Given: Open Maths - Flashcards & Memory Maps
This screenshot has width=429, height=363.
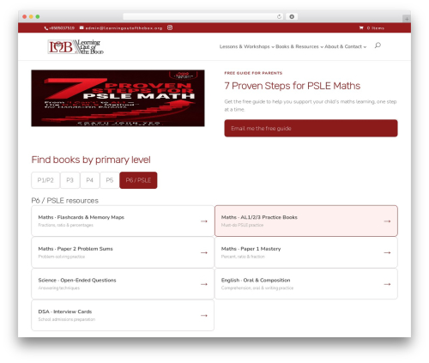Looking at the screenshot, I should click(123, 221).
